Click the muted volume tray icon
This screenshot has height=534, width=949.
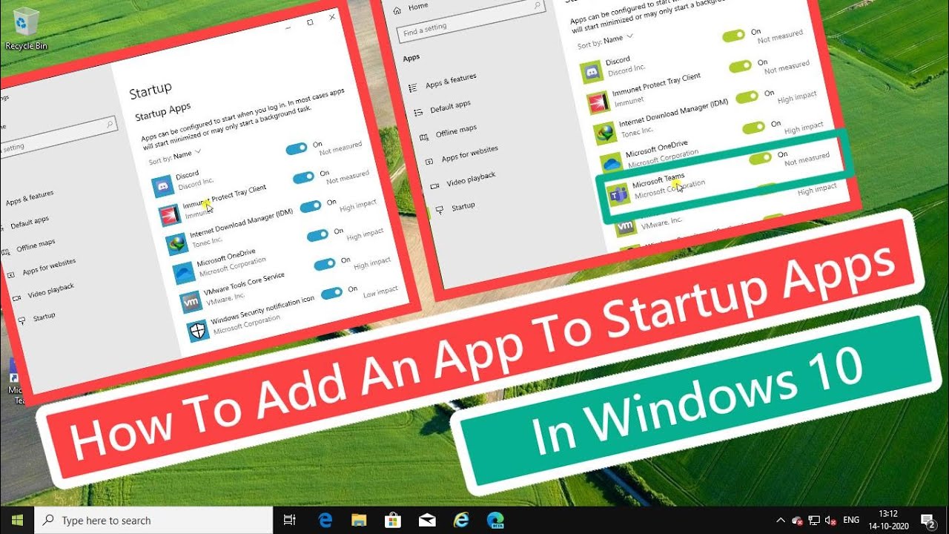point(830,520)
